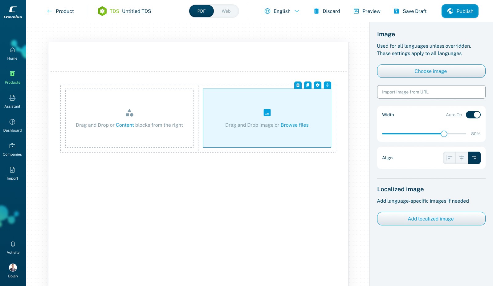The height and width of the screenshot is (286, 493).
Task: Toggle the Auto width switch
Action: [473, 115]
